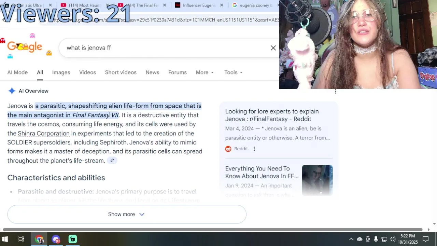Open Task View on taskbar

tap(21, 239)
